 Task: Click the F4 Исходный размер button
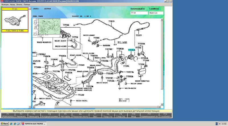tap(50, 115)
